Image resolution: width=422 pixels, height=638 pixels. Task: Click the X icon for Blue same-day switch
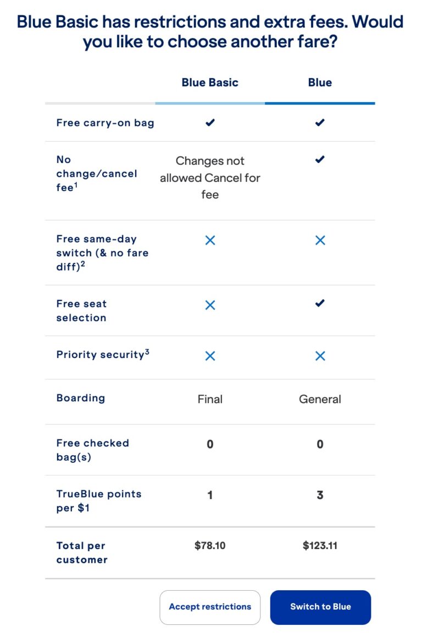(320, 240)
